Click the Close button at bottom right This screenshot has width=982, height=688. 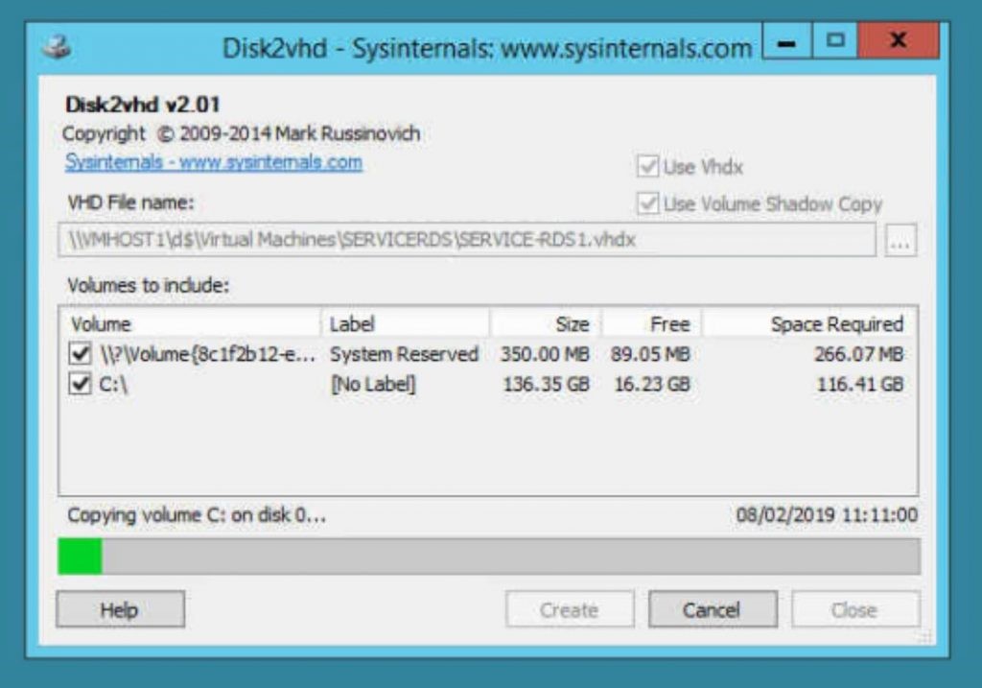click(x=855, y=609)
